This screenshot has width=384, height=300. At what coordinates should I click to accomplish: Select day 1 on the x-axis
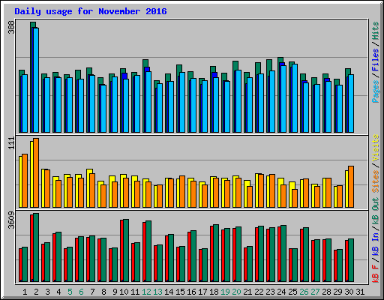[x=25, y=292]
